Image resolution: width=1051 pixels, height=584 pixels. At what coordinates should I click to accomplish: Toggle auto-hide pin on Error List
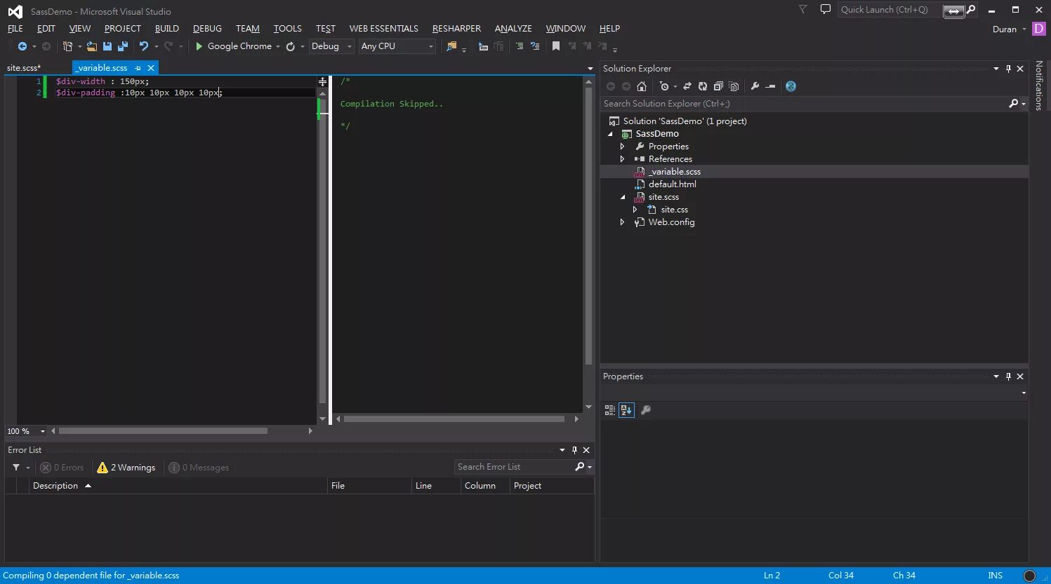pyautogui.click(x=574, y=450)
